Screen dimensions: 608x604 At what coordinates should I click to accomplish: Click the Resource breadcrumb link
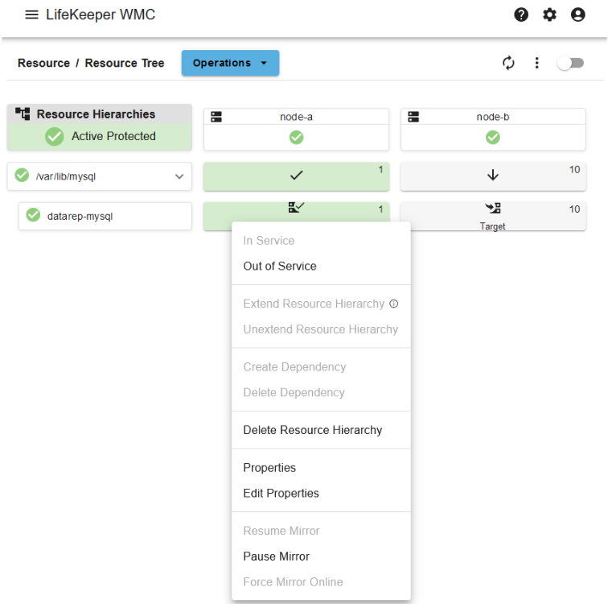[43, 63]
